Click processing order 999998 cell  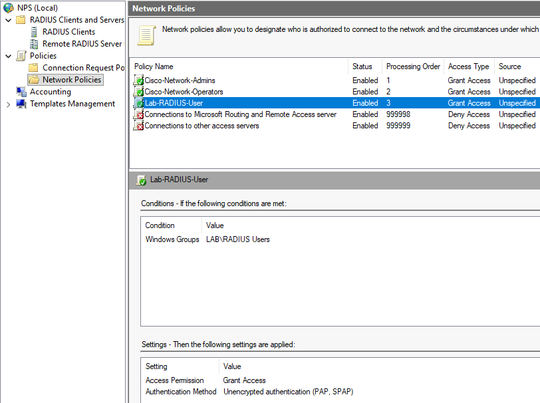[x=398, y=114]
